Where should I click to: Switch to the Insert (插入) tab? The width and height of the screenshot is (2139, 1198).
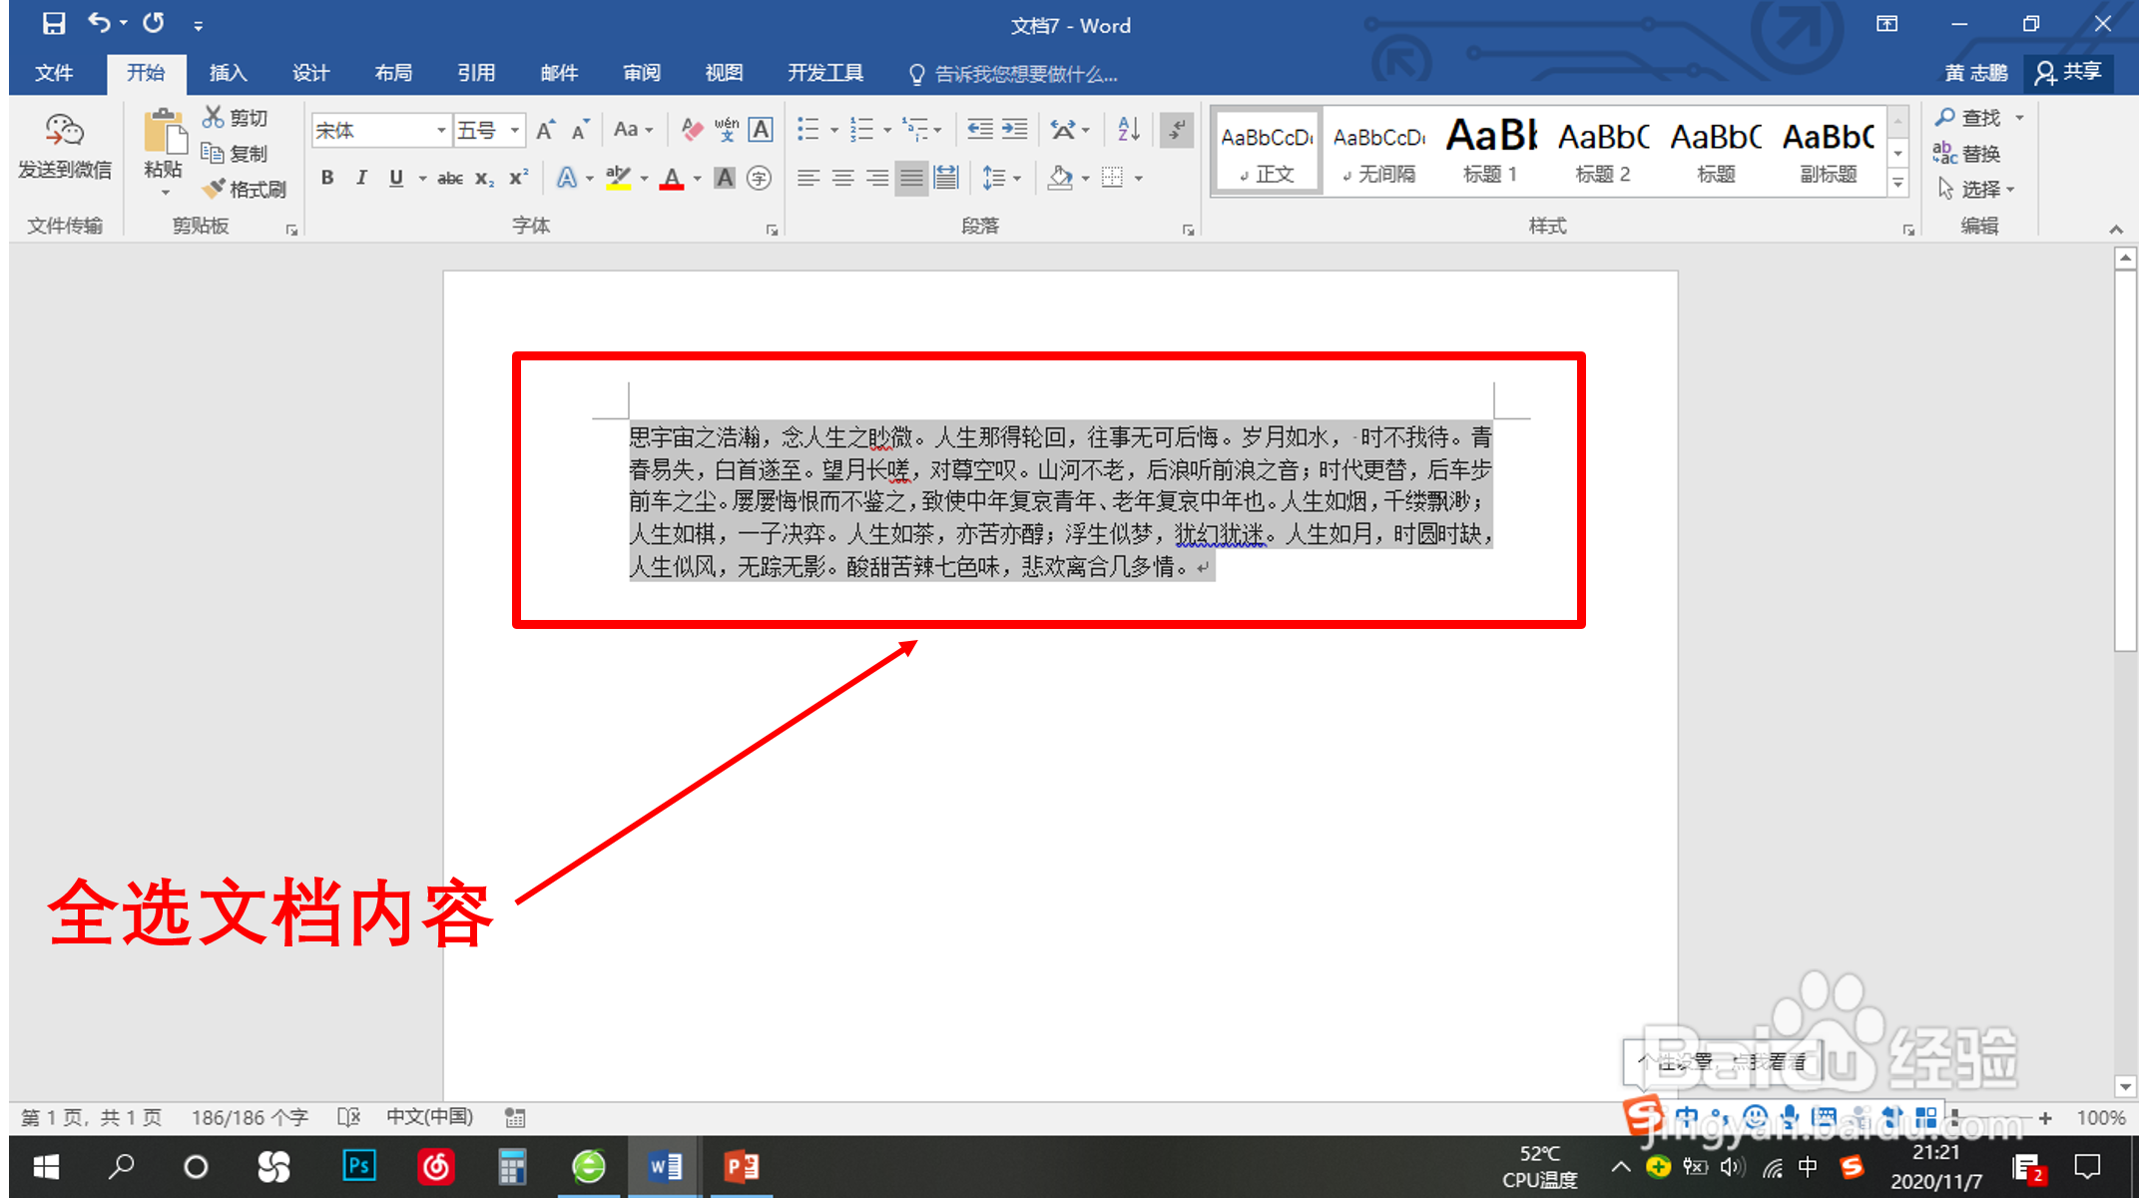pyautogui.click(x=228, y=73)
